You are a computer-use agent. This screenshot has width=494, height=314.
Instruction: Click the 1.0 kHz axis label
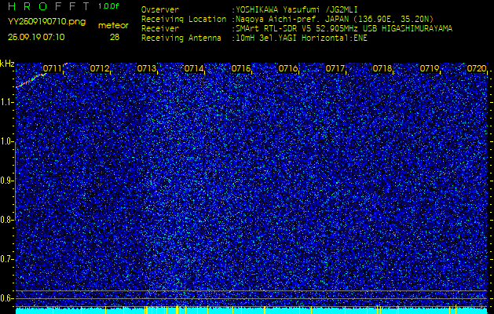[x=6, y=142]
